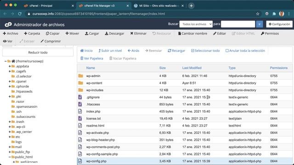Sort by Last Modified column
The height and width of the screenshot is (165, 294).
(192, 68)
